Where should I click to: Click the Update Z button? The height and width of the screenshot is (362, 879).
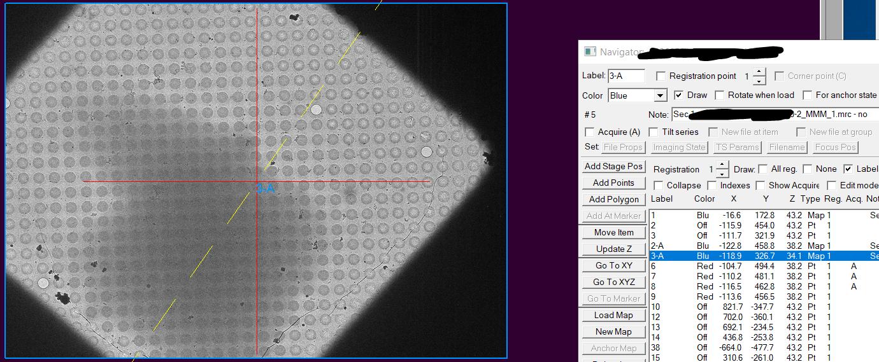(614, 249)
